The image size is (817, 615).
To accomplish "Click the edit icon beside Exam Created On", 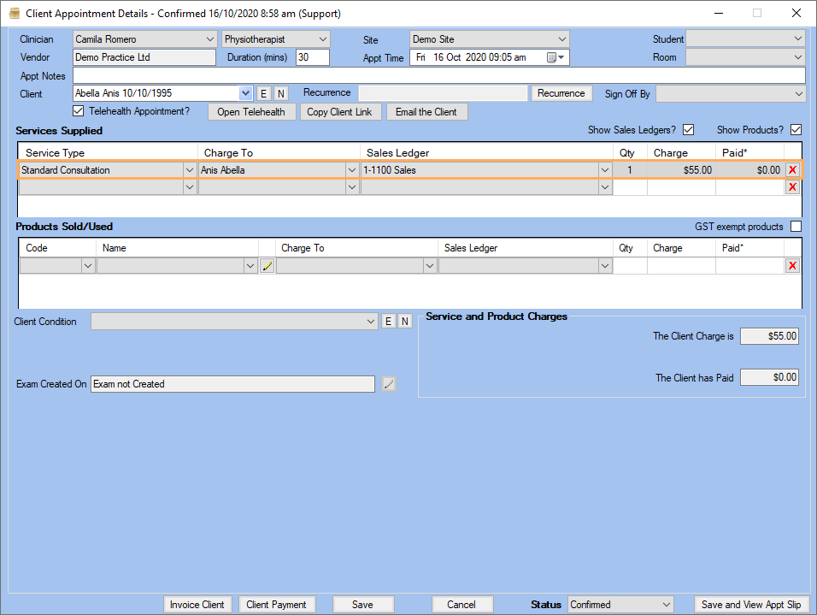I will pyautogui.click(x=389, y=384).
